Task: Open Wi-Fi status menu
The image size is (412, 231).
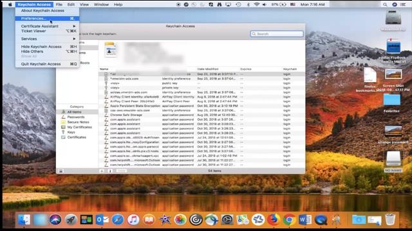Action: (x=257, y=4)
